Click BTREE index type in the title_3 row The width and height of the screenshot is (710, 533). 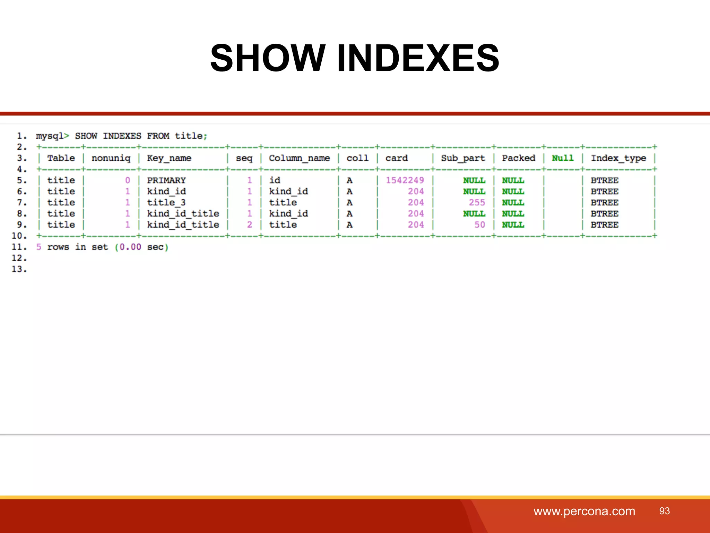coord(605,203)
